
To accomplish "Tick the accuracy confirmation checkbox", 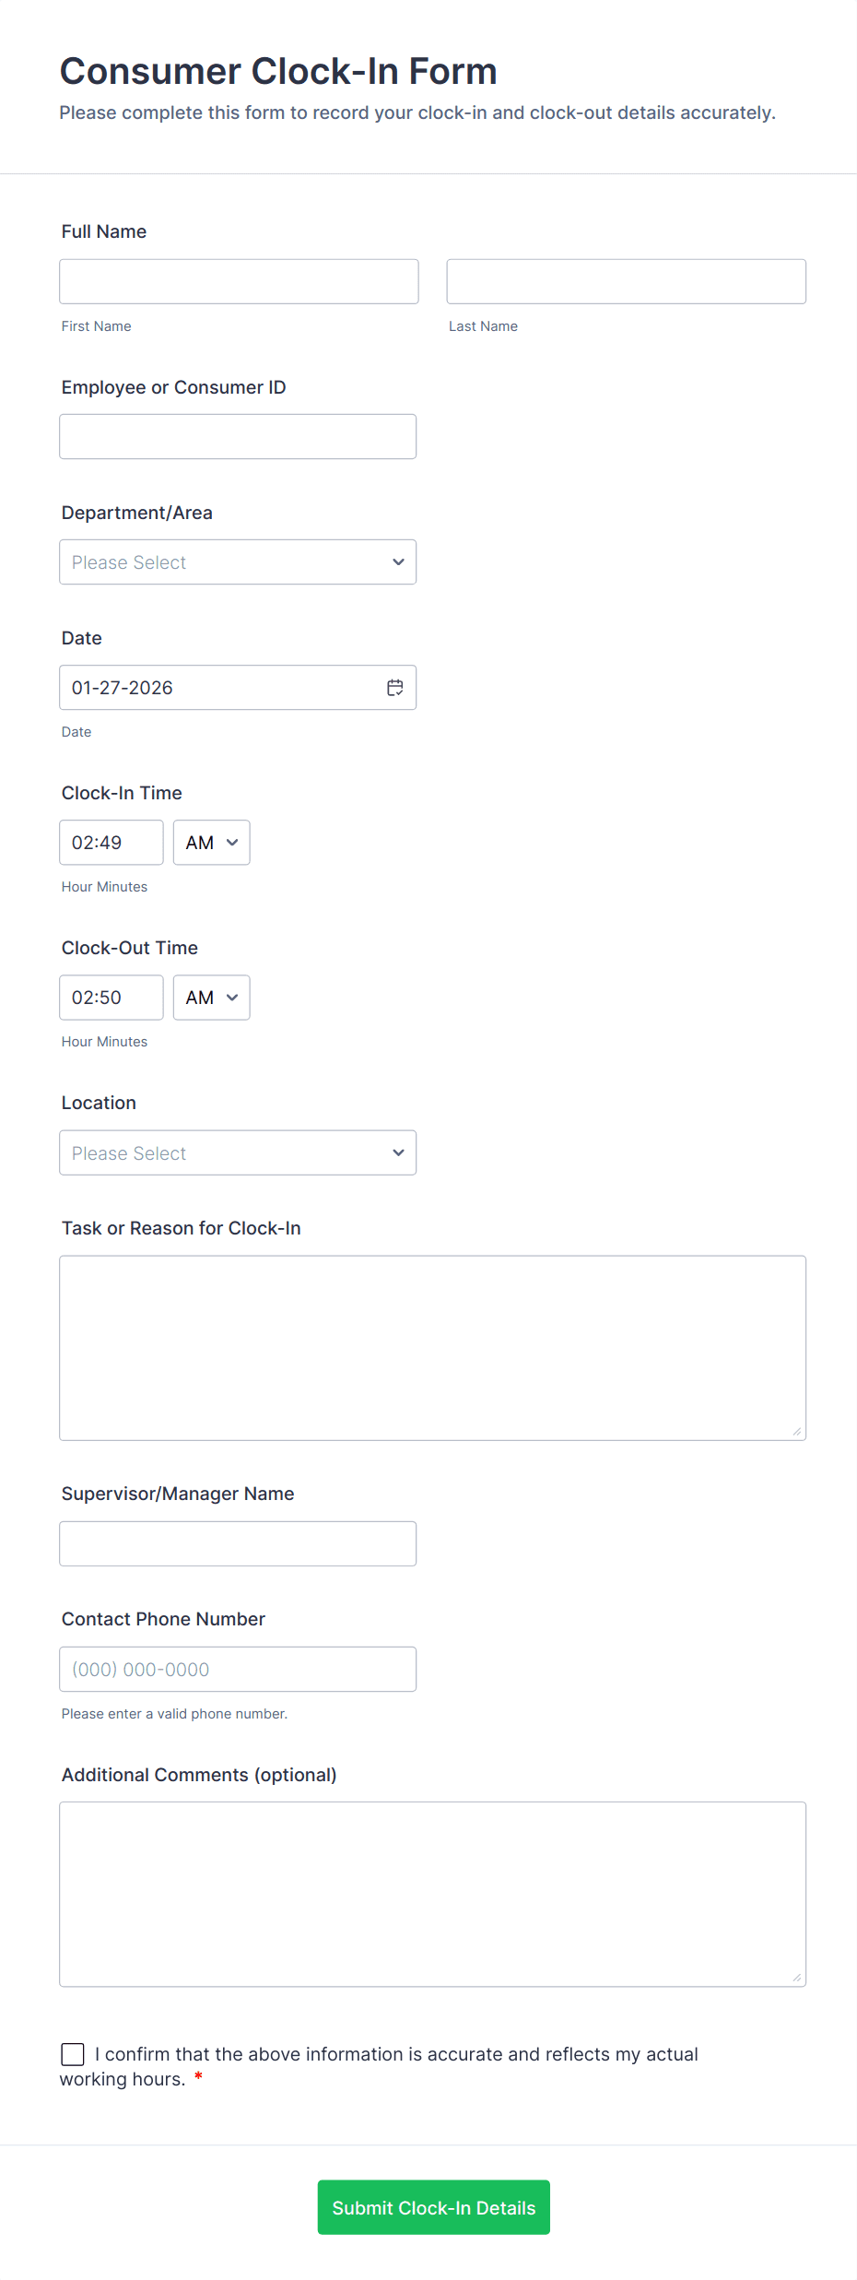I will (73, 2054).
